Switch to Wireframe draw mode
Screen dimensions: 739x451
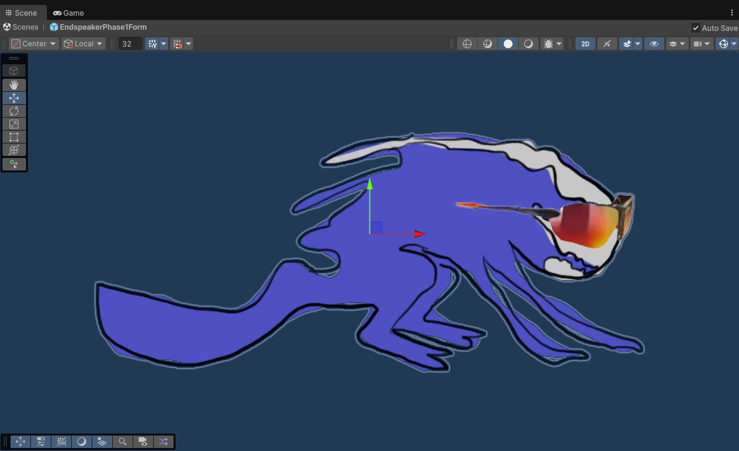tap(467, 44)
